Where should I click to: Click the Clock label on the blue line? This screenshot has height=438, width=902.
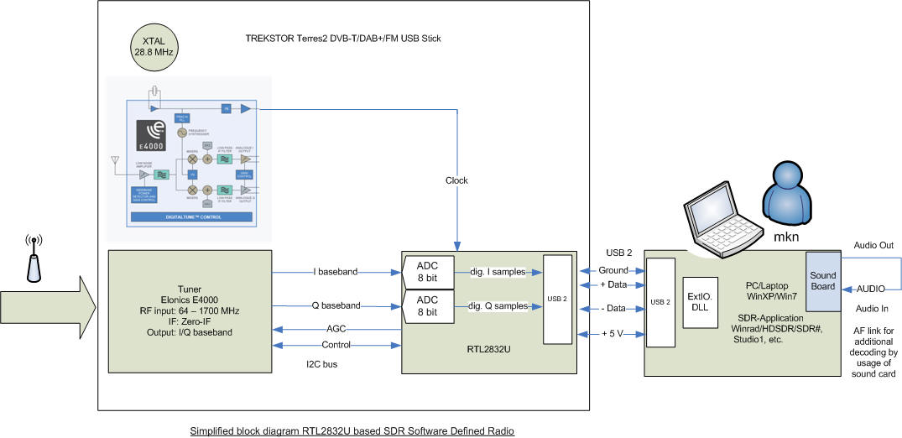click(456, 180)
